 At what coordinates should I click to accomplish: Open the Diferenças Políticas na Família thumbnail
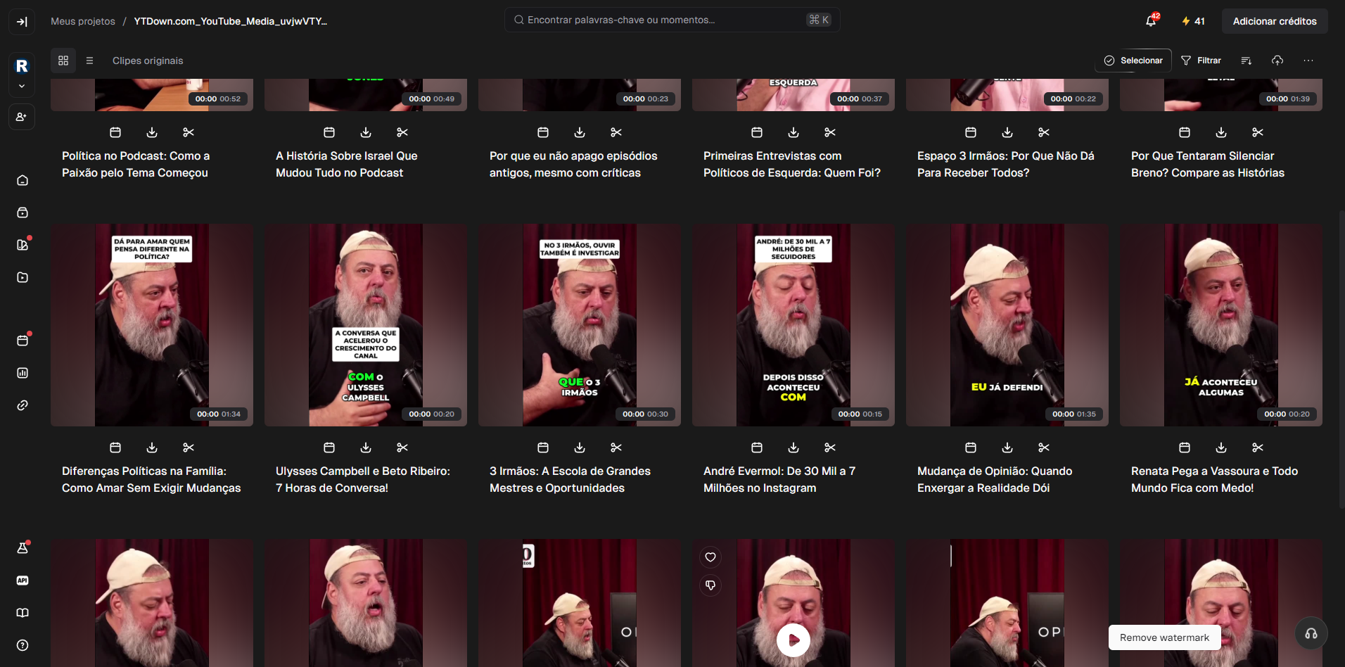pyautogui.click(x=152, y=325)
